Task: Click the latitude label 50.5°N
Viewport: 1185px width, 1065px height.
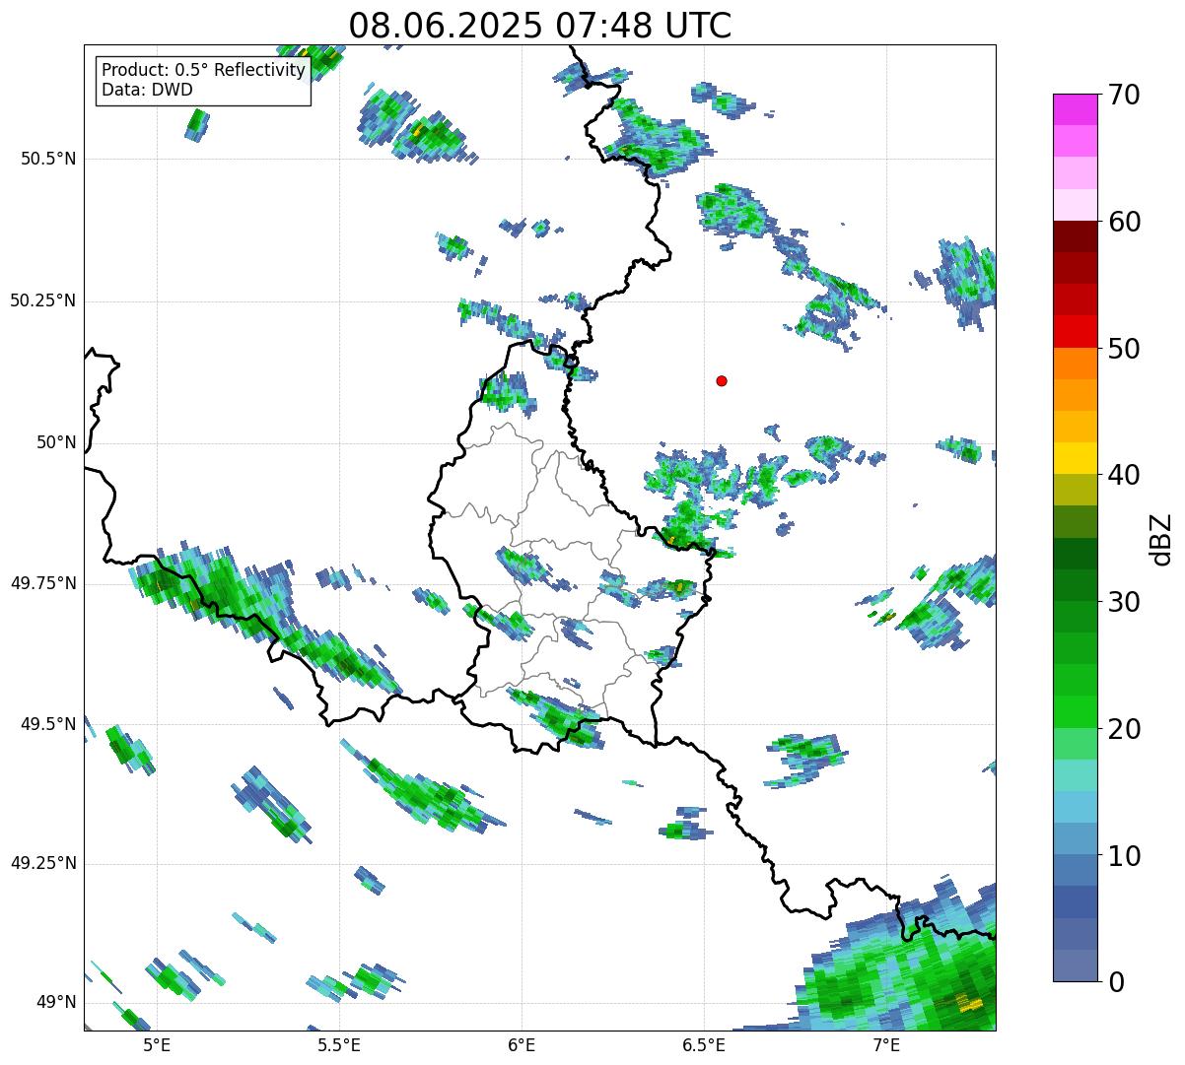Action: [x=48, y=159]
